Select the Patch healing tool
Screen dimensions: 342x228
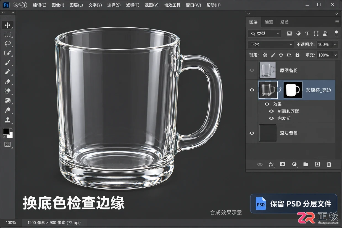7,101
